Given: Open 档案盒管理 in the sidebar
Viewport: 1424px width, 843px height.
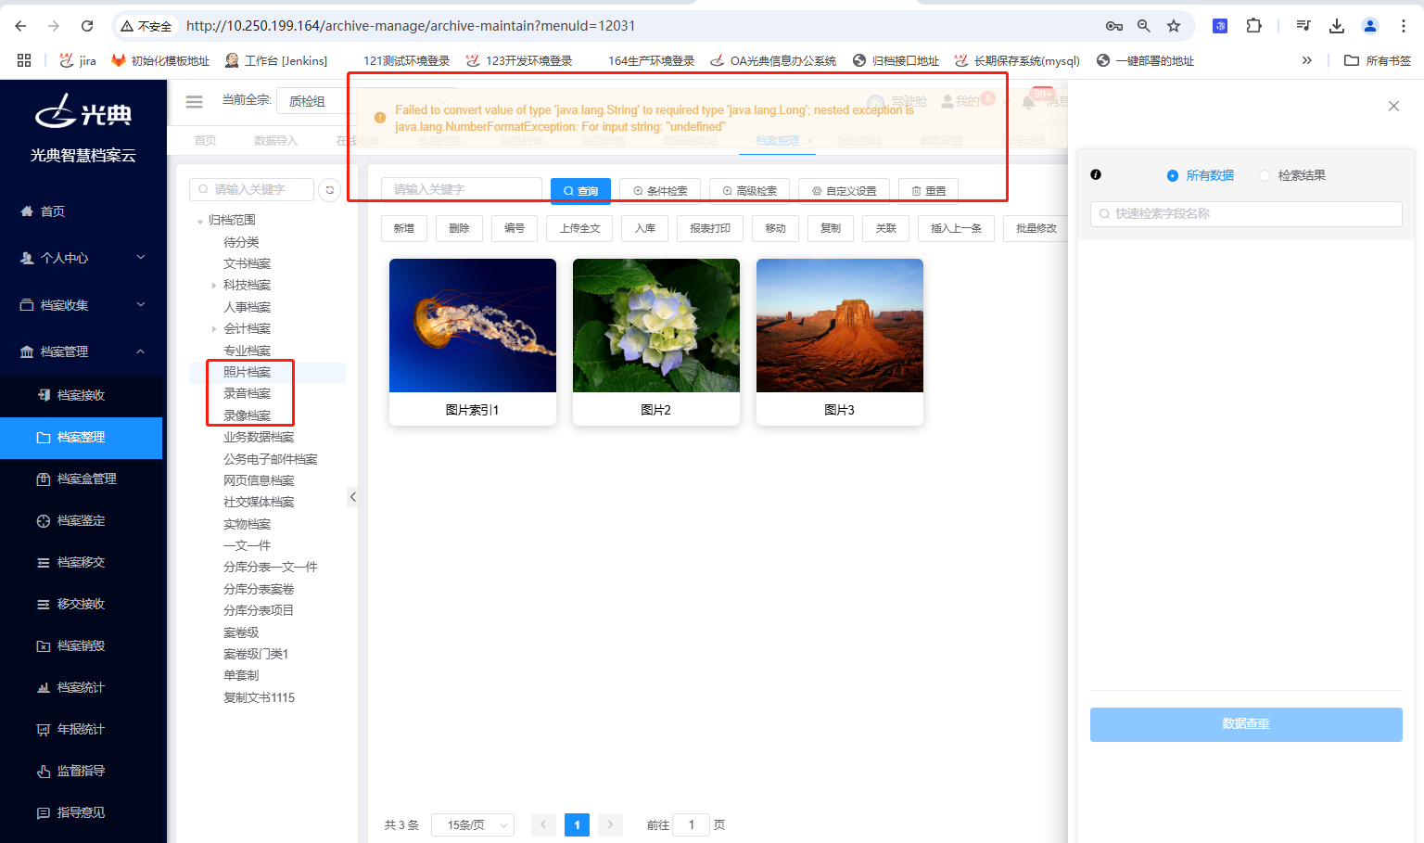Looking at the screenshot, I should [81, 479].
